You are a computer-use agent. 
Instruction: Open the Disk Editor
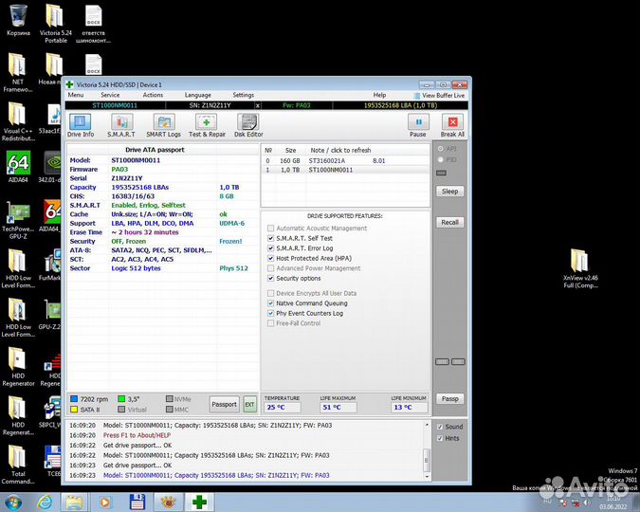click(248, 125)
